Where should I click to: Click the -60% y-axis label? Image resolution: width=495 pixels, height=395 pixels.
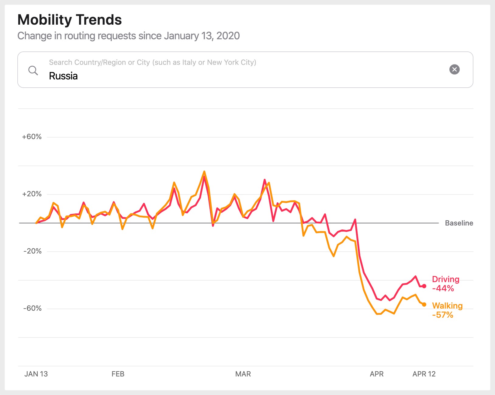pos(32,308)
